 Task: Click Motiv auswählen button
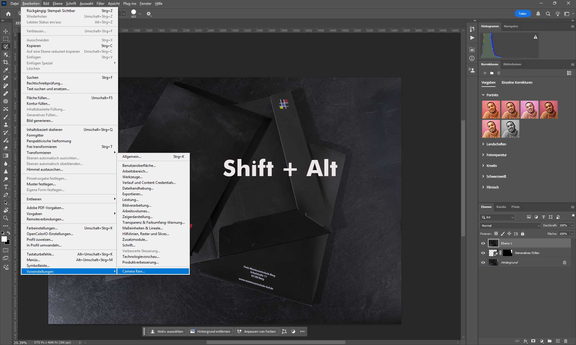pyautogui.click(x=167, y=332)
